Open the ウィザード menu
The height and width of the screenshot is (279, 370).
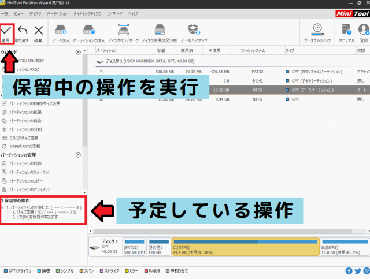pyautogui.click(x=114, y=14)
